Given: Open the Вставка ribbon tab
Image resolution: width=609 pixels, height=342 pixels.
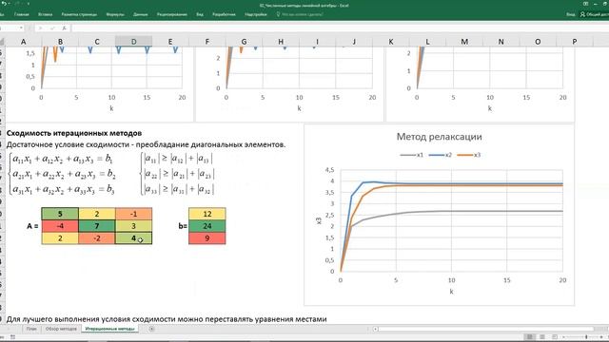Looking at the screenshot, I should coord(45,14).
